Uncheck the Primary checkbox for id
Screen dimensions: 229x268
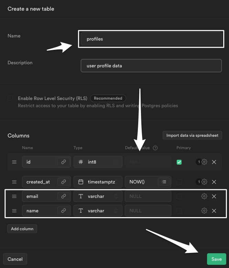[x=179, y=162]
